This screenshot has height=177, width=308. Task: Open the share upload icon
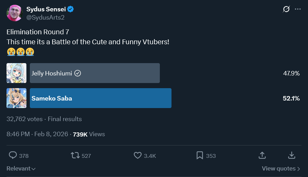click(x=262, y=155)
